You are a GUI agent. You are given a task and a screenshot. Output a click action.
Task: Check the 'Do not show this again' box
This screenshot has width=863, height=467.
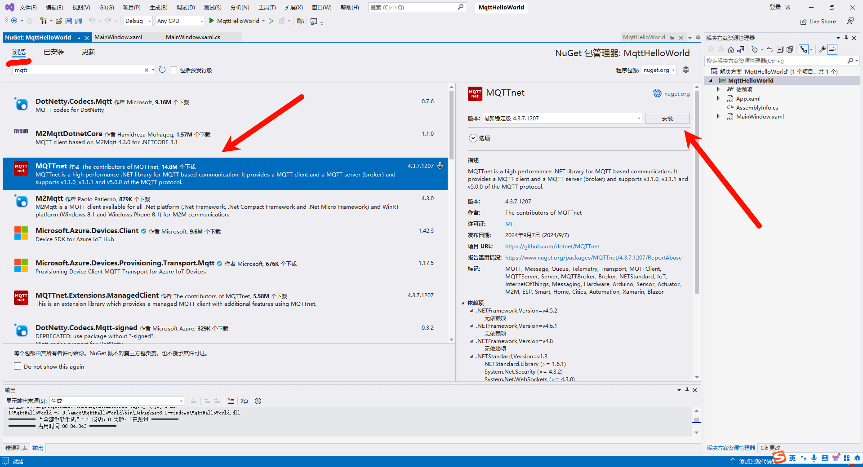(x=18, y=366)
